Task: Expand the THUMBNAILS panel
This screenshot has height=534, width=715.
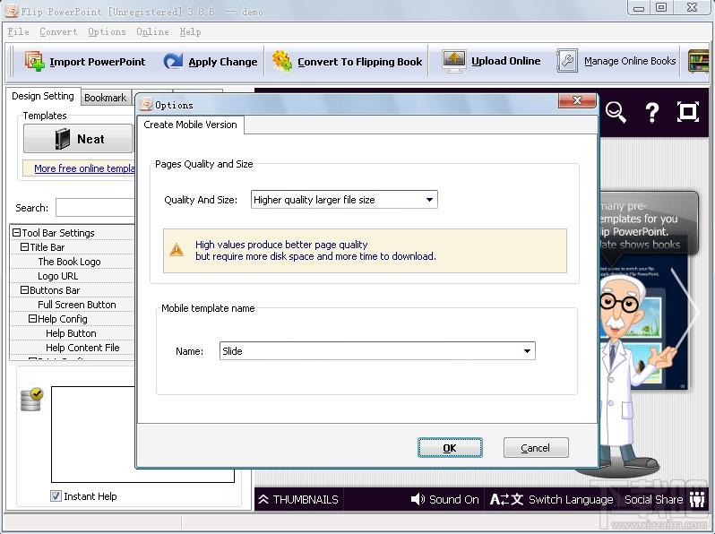Action: [x=298, y=499]
